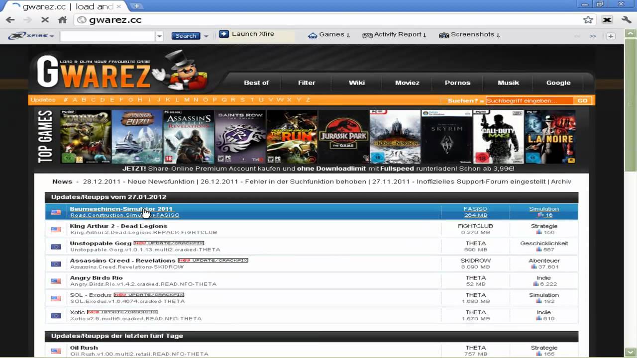Click the Geschicklichkeit genre label
637x358 pixels.
544,243
